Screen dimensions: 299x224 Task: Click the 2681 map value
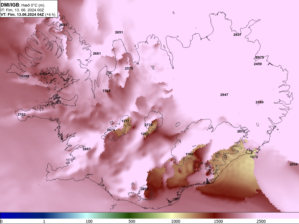pos(97,53)
